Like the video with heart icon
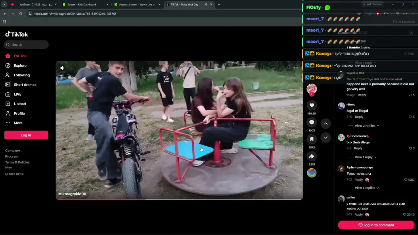This screenshot has height=235, width=418. tap(312, 105)
